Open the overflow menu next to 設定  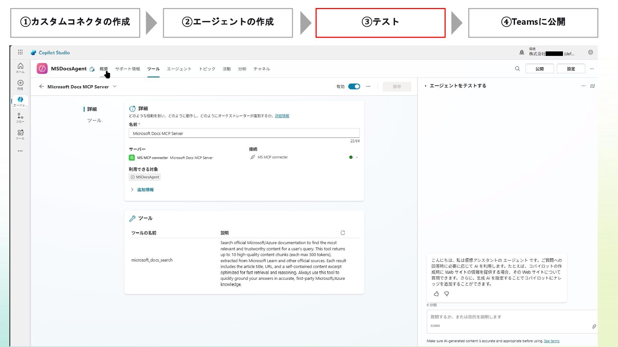pyautogui.click(x=592, y=68)
